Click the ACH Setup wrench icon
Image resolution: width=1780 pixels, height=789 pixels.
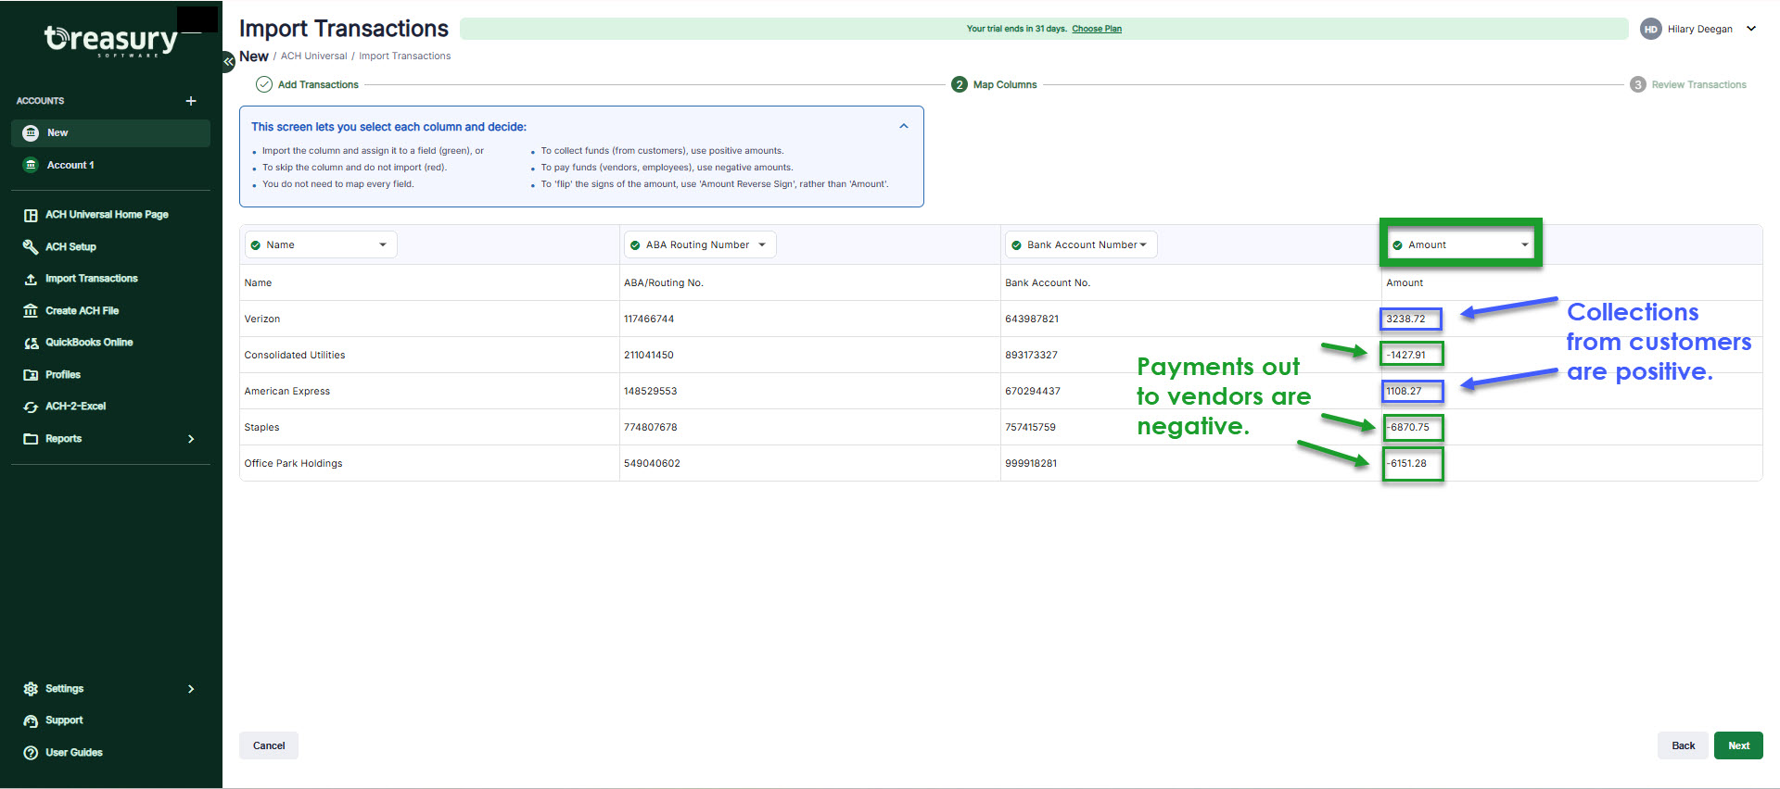tap(31, 246)
